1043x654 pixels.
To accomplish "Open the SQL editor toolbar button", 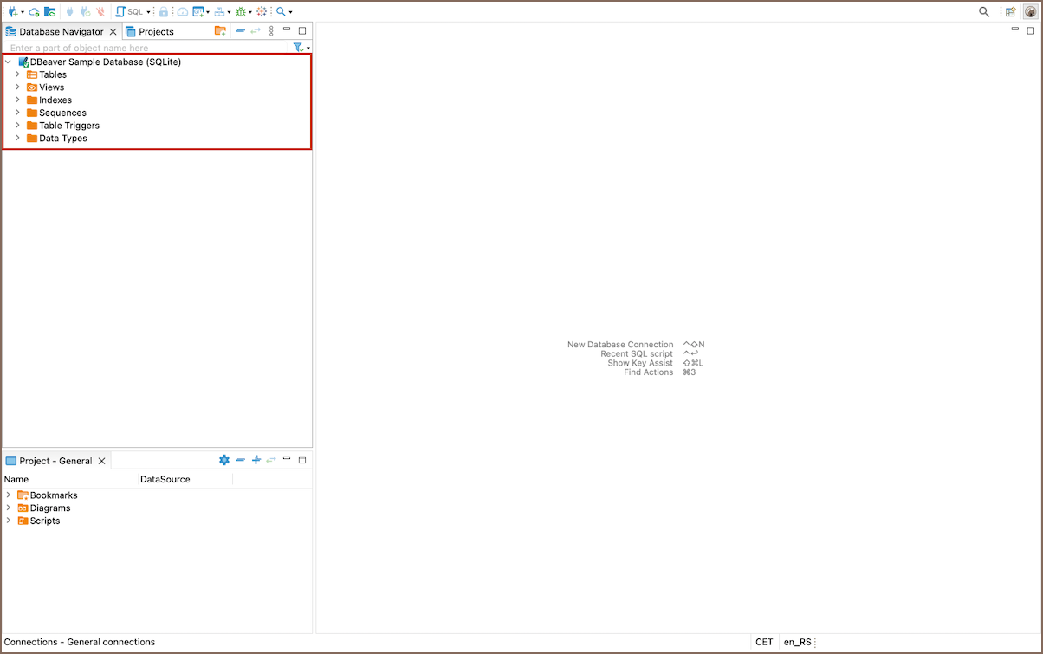I will 131,12.
